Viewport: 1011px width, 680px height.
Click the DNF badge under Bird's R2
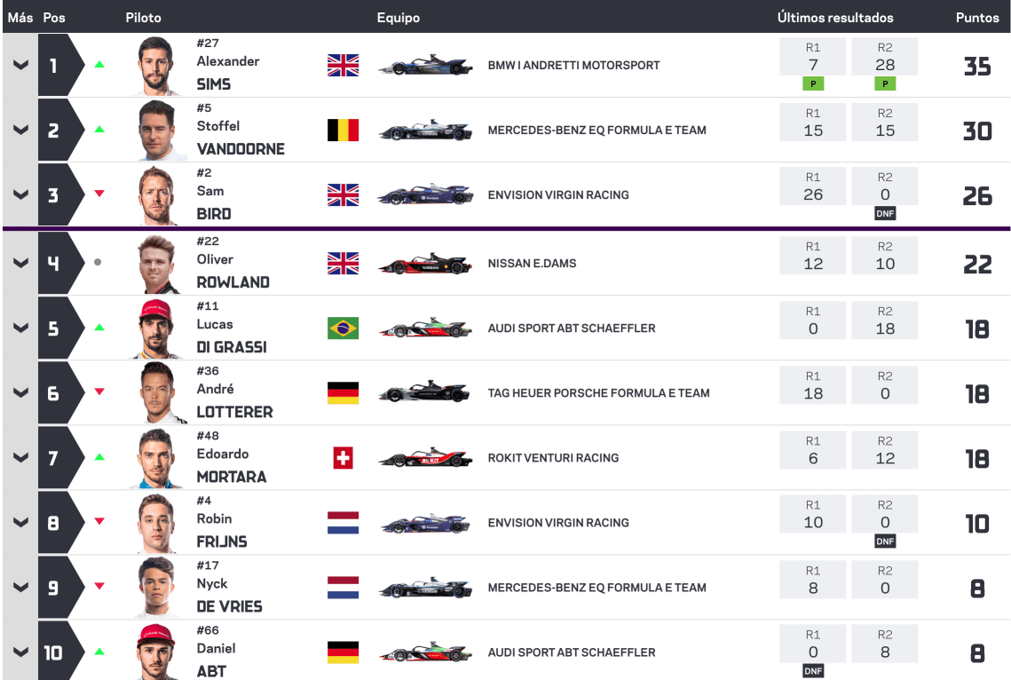pos(885,214)
